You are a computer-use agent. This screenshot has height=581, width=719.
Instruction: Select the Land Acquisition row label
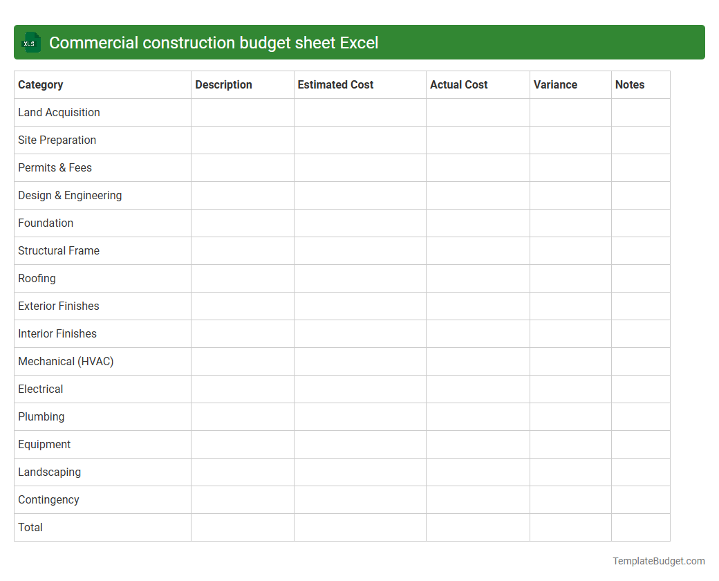pyautogui.click(x=59, y=112)
